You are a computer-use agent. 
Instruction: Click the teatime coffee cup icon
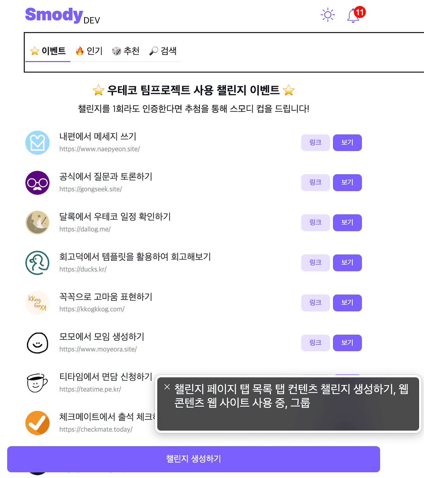(38, 383)
